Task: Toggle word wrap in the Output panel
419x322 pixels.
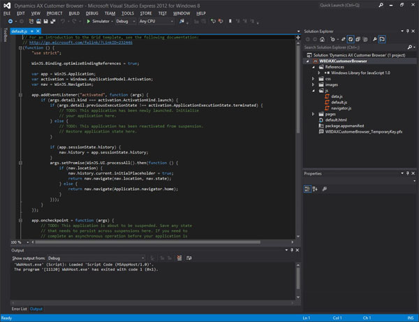Action: [x=189, y=258]
